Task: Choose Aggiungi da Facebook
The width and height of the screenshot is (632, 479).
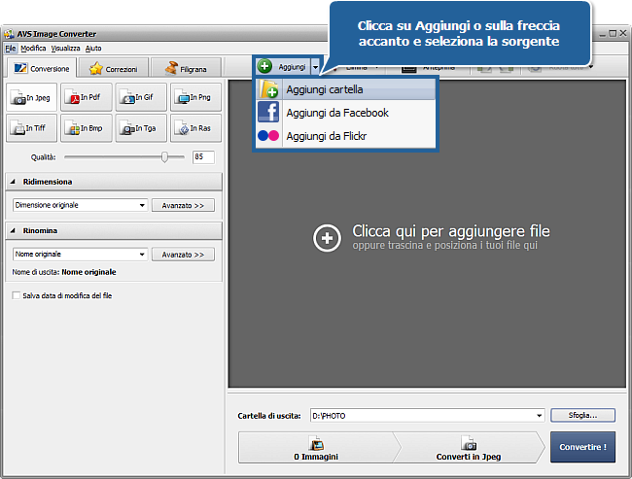Action: click(x=346, y=113)
